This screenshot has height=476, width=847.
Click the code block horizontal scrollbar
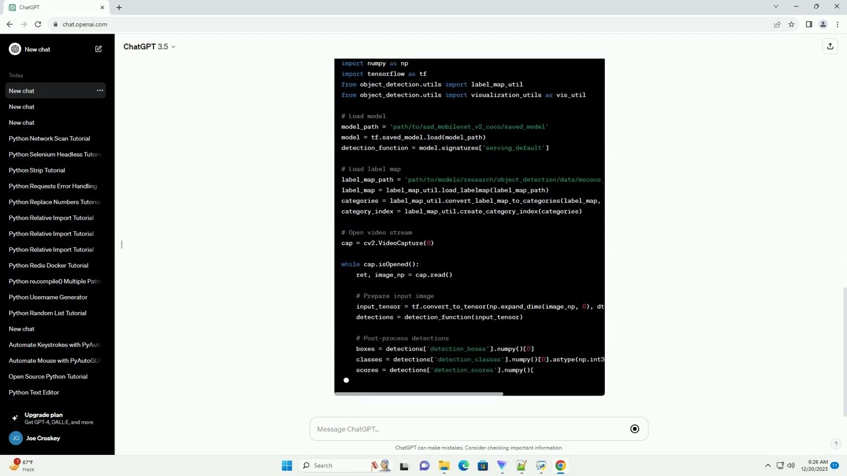[418, 393]
